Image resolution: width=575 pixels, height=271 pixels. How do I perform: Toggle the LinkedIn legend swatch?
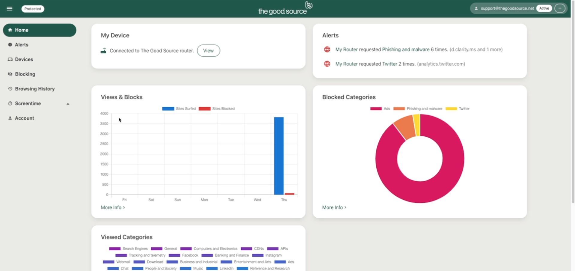[x=212, y=269]
